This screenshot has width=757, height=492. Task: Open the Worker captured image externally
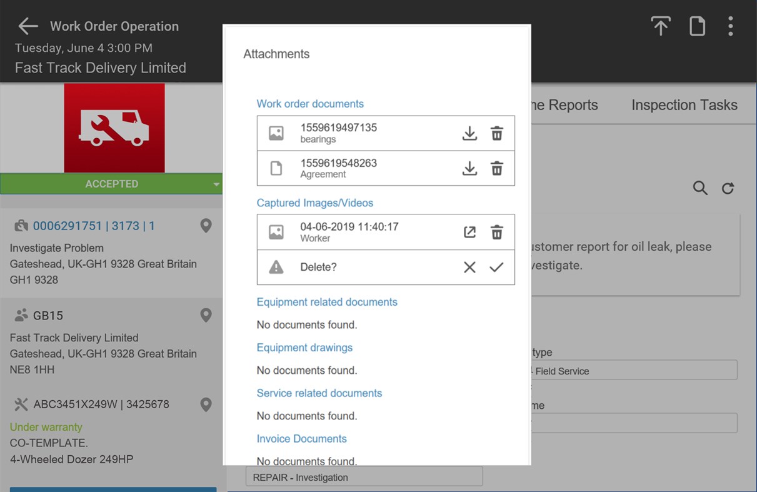469,231
